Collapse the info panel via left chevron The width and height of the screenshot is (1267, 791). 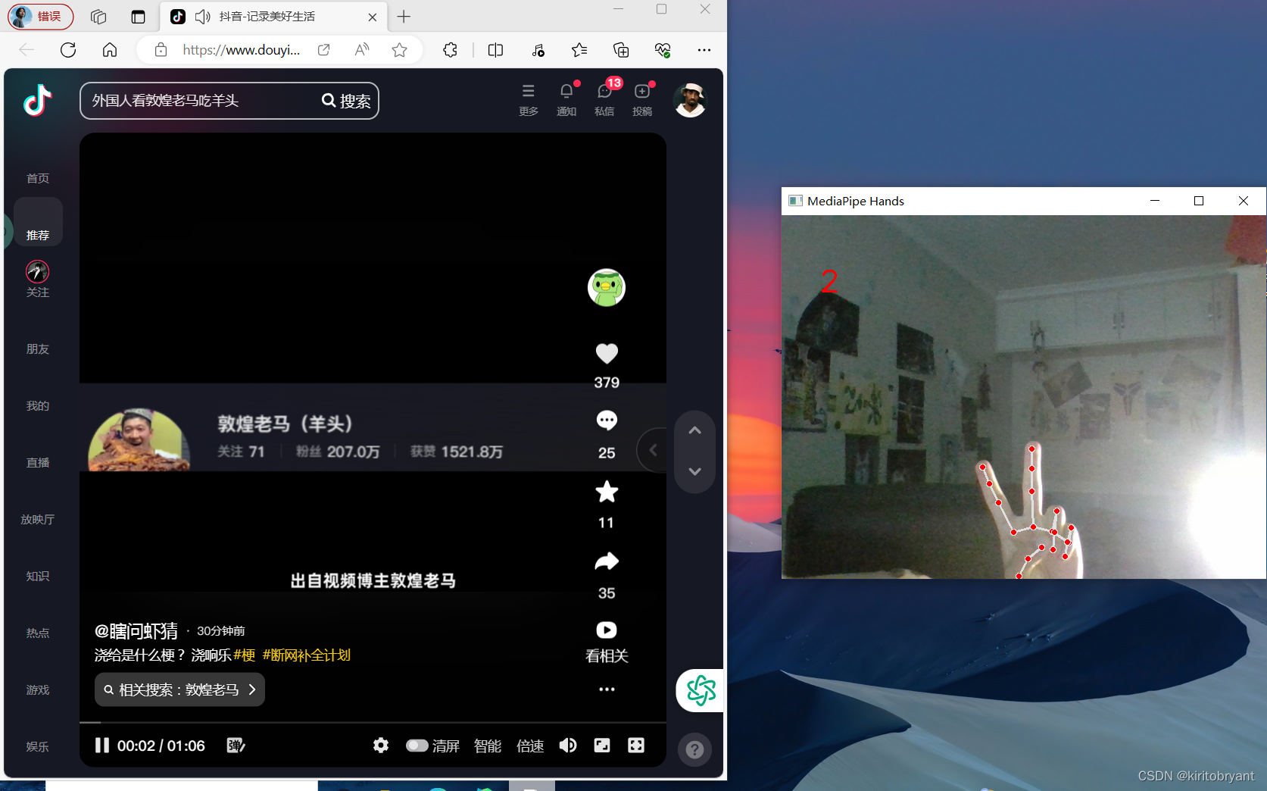tap(653, 449)
